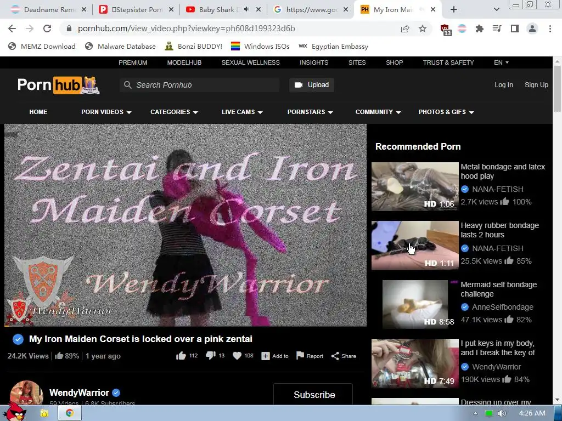
Task: Go back with the browser back arrow
Action: tap(12, 29)
